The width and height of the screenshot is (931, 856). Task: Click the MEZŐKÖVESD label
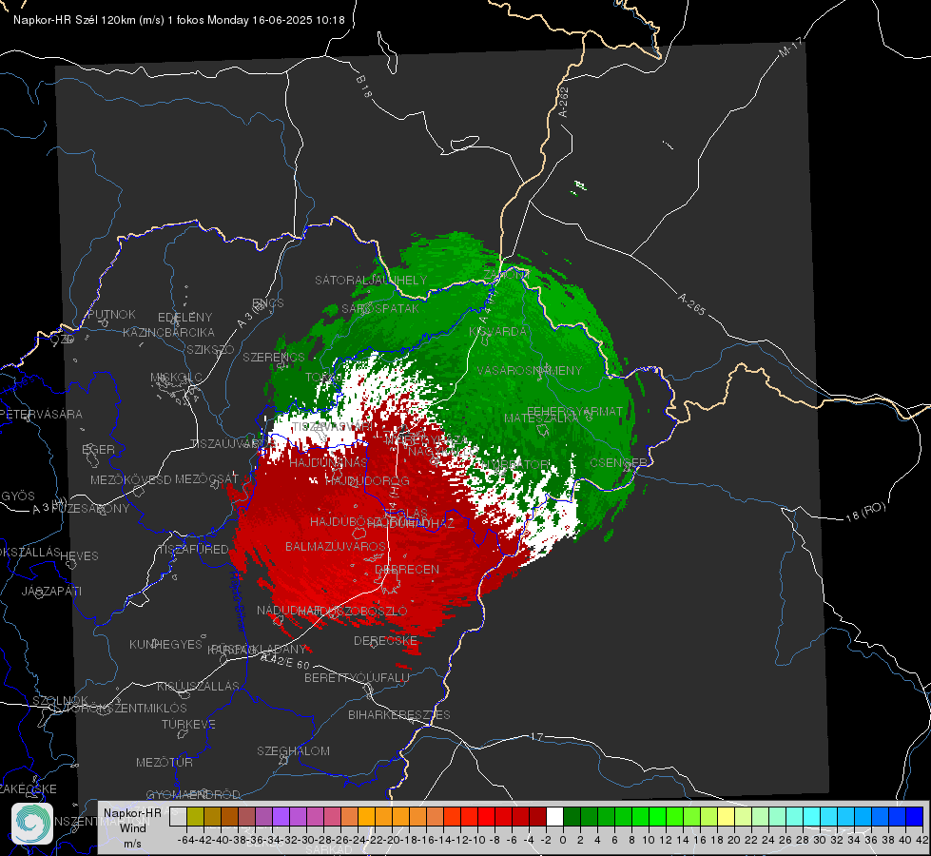click(130, 479)
